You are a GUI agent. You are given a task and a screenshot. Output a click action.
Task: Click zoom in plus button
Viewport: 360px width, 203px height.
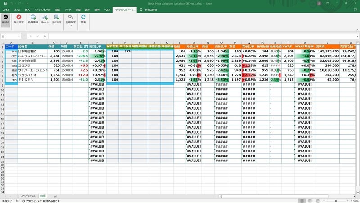347,201
